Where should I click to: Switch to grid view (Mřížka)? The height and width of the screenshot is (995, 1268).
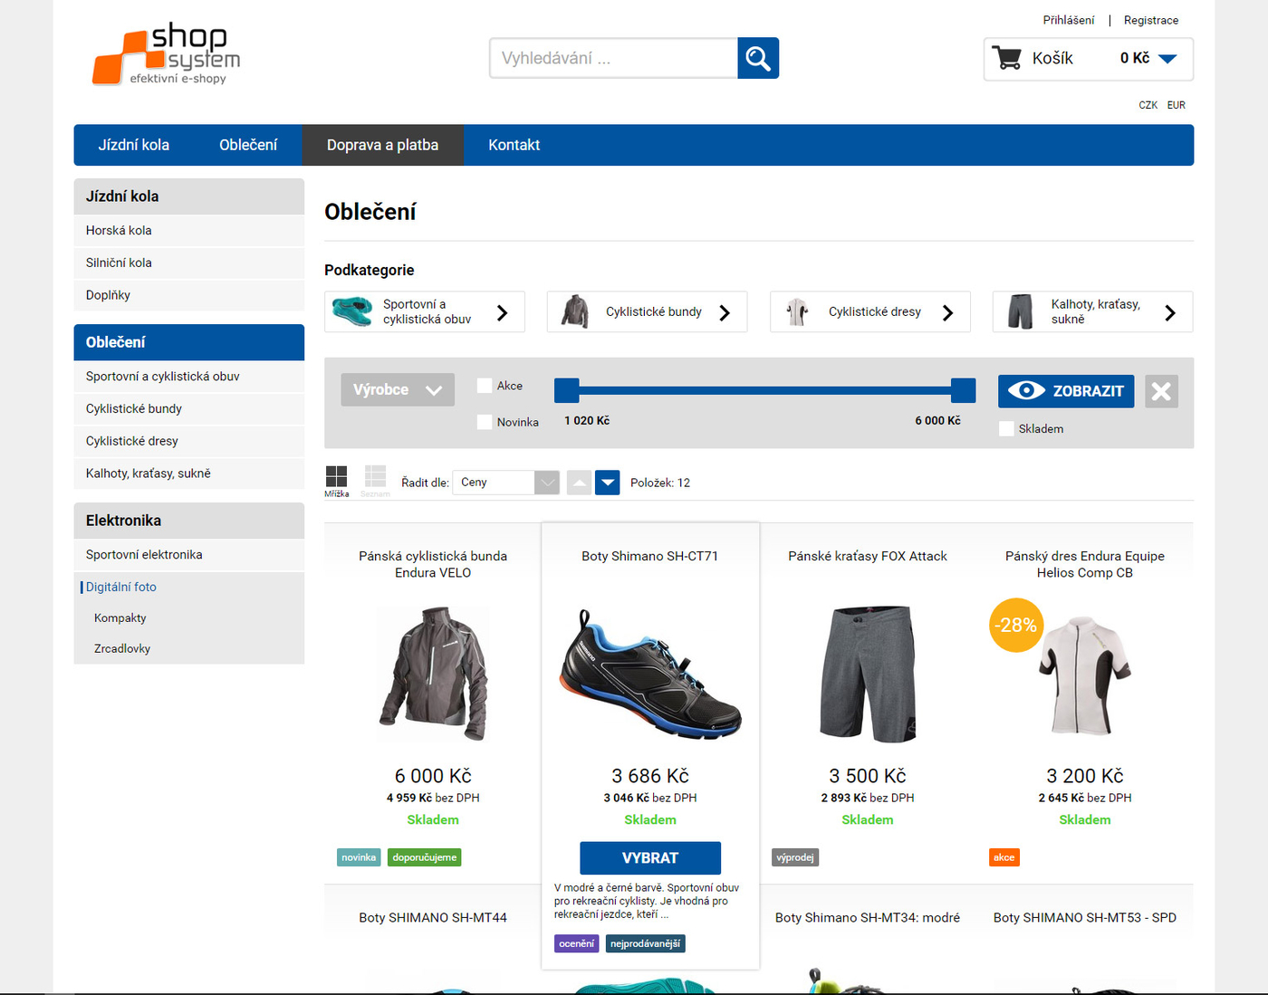coord(336,481)
